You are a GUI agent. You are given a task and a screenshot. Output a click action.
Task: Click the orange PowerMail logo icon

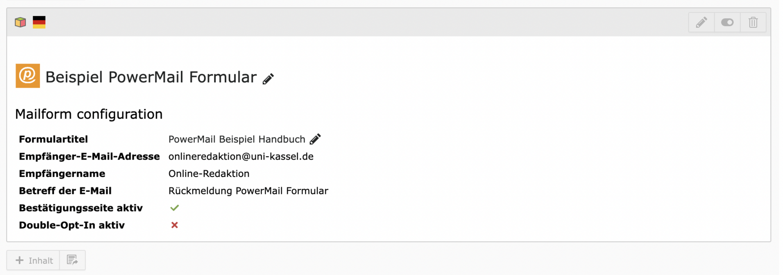28,76
